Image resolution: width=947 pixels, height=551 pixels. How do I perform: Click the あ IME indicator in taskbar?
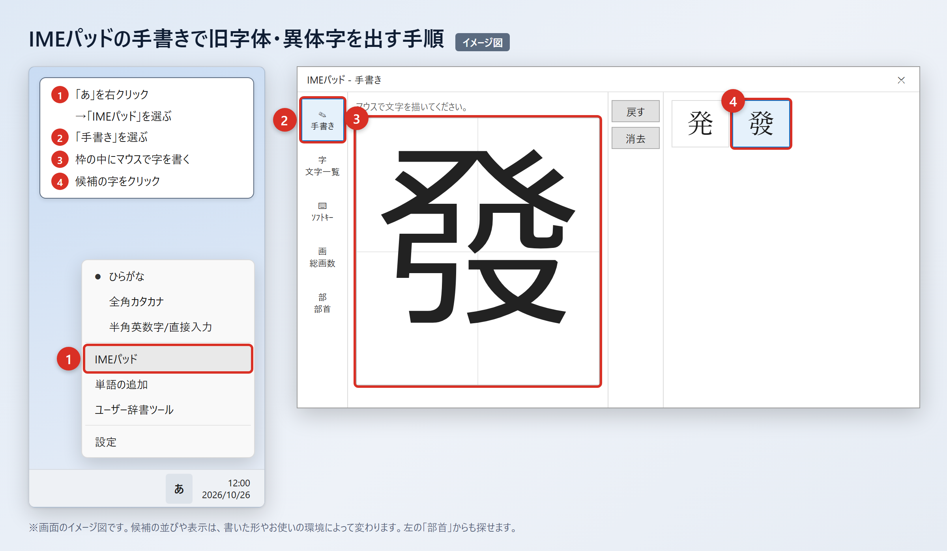point(179,489)
